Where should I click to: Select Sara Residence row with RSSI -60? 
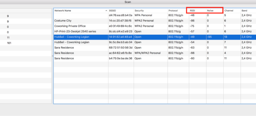click(x=155, y=58)
